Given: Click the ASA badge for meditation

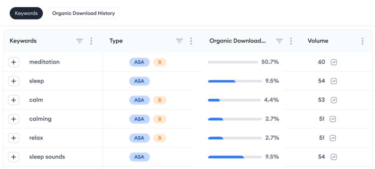Looking at the screenshot, I should tap(139, 62).
